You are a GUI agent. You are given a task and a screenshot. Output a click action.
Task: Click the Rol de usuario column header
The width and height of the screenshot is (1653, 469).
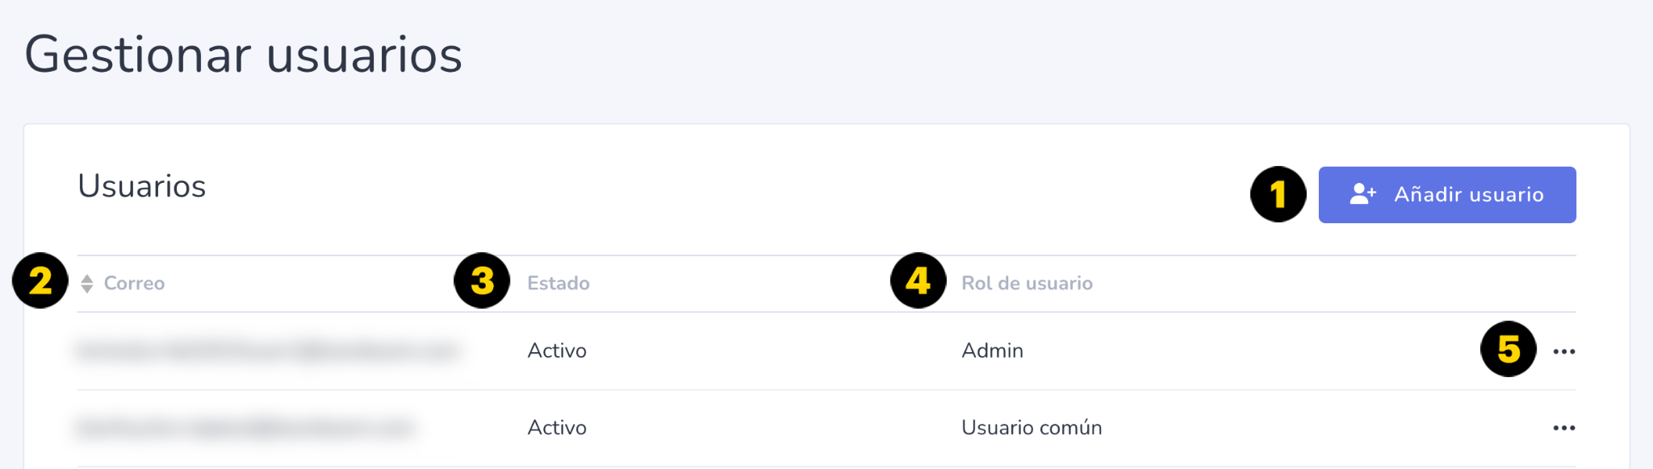1027,284
